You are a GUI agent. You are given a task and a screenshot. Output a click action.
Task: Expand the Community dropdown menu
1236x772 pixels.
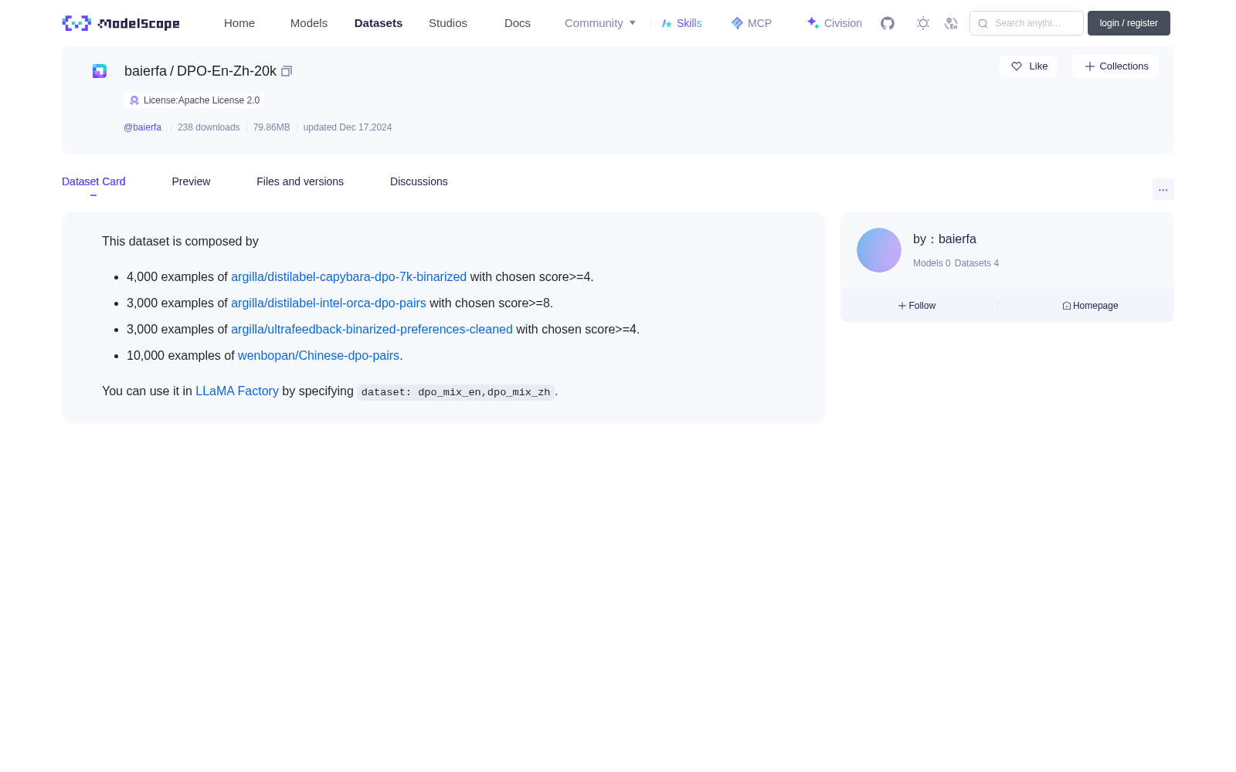[600, 23]
